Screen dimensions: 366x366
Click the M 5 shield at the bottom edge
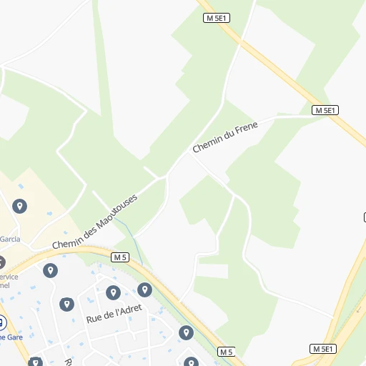[227, 352]
